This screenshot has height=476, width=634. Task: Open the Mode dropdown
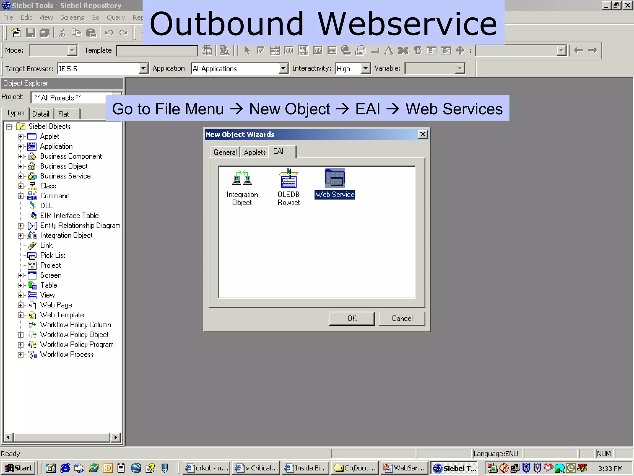72,50
